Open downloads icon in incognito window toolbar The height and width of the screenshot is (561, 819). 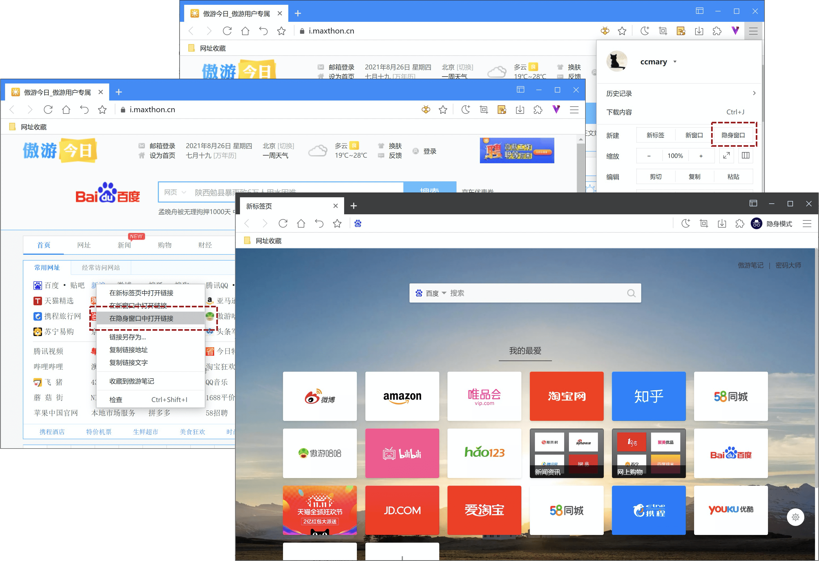[x=722, y=224]
